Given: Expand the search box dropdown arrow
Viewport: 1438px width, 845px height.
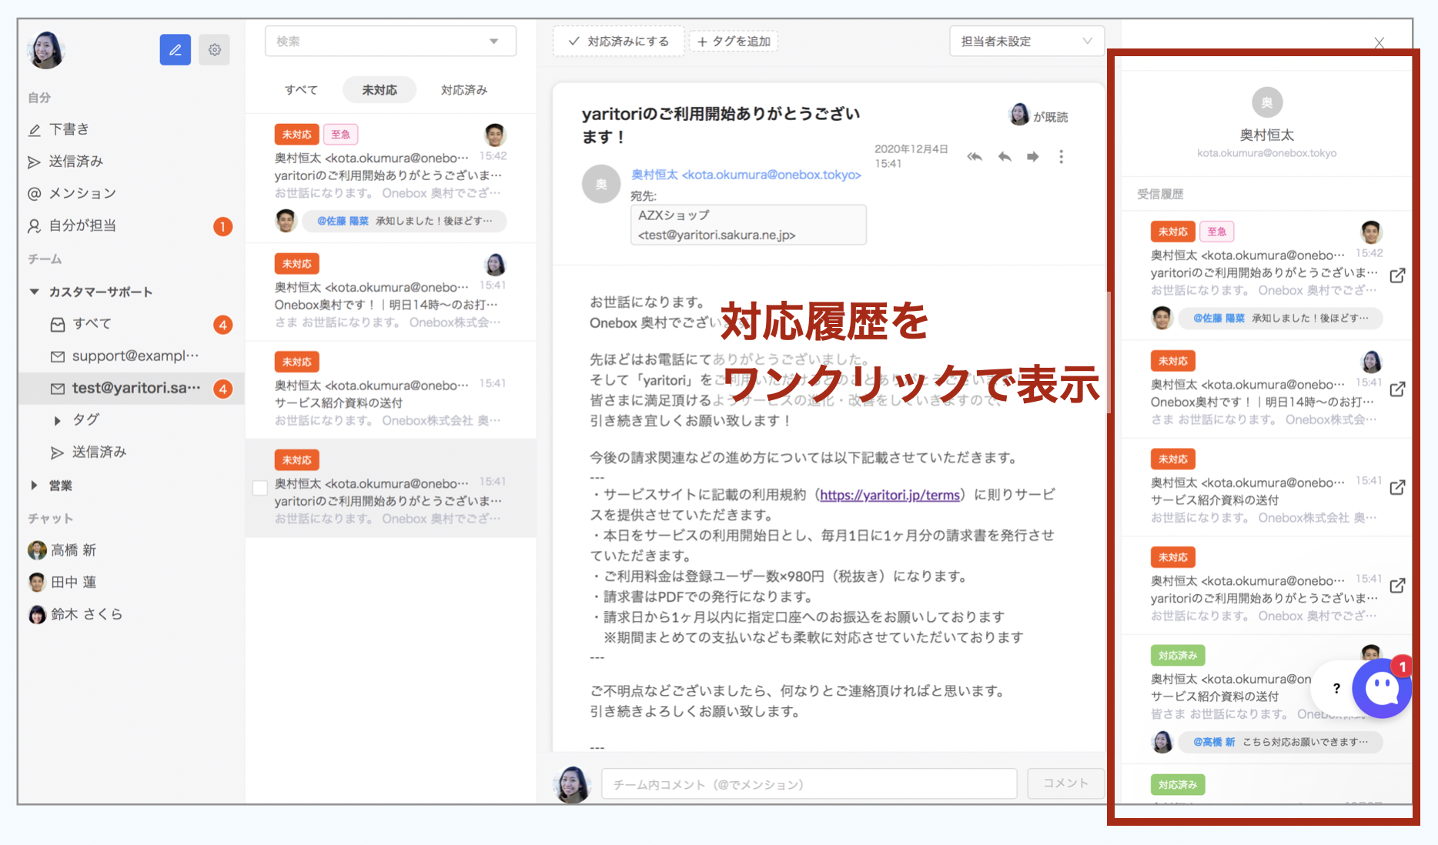Looking at the screenshot, I should (493, 42).
